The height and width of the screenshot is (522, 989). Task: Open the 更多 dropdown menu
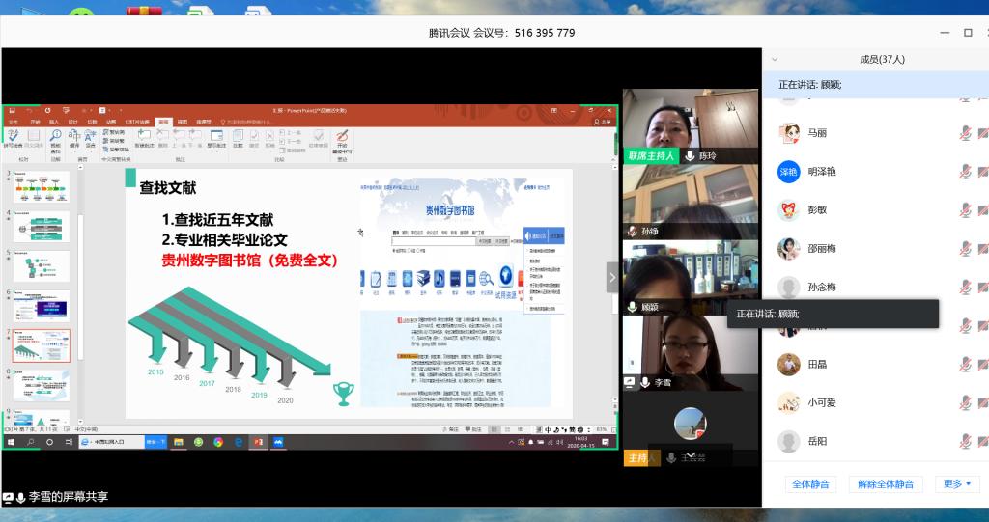tap(957, 484)
